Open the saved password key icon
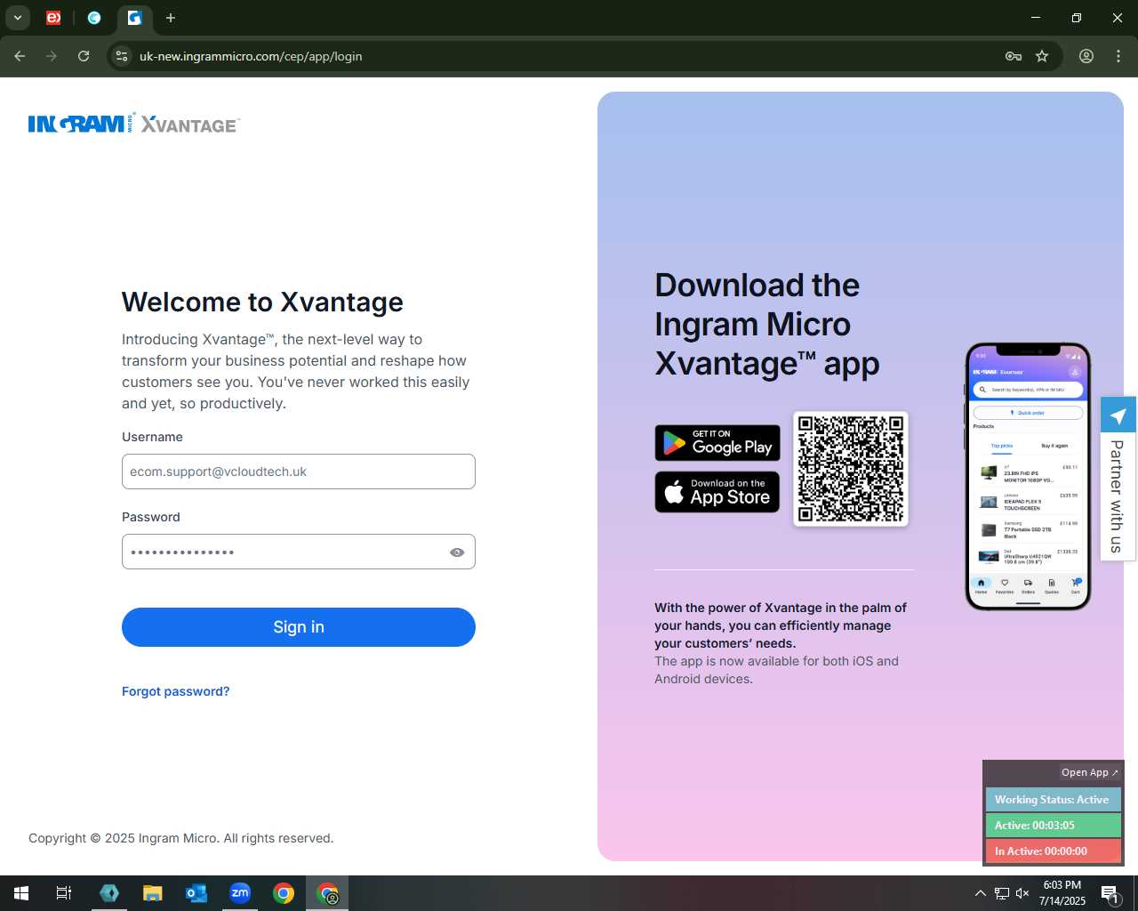This screenshot has width=1138, height=911. 1014,56
